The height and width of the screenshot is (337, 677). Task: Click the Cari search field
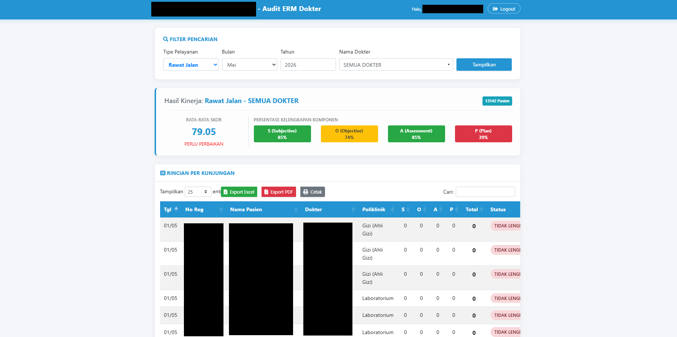[485, 192]
